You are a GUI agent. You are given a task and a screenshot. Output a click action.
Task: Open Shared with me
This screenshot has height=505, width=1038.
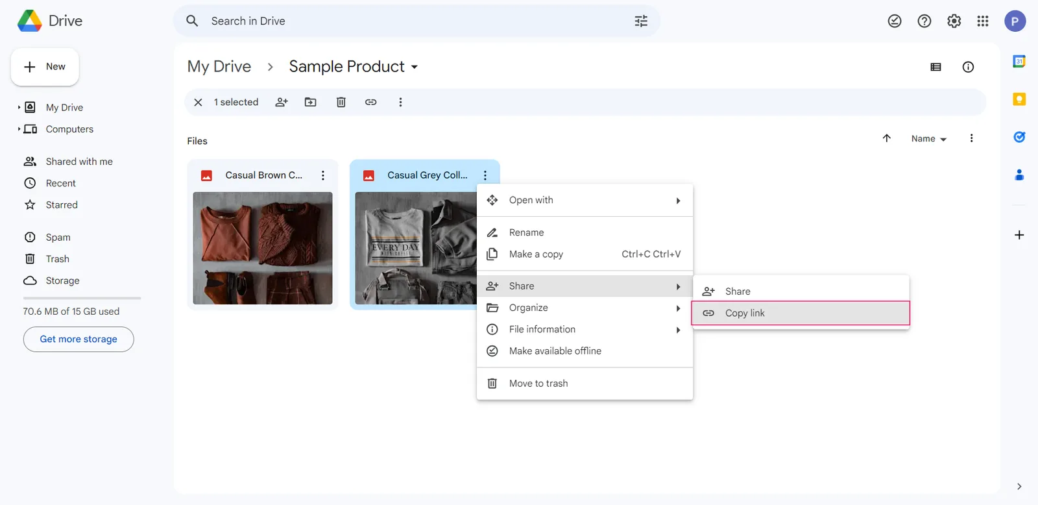click(x=79, y=162)
